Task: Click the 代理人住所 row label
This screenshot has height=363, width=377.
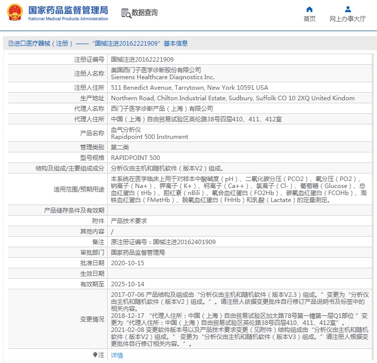Action: [89, 119]
